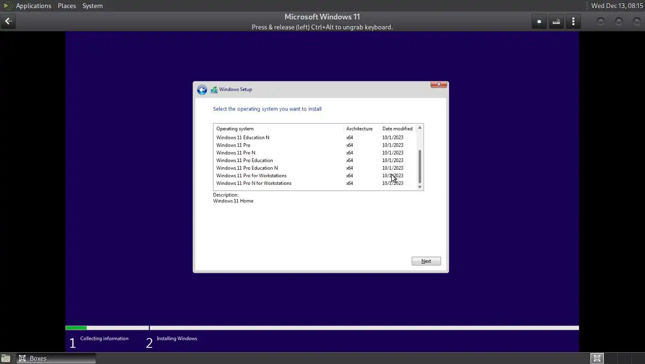The image size is (645, 364).
Task: Select the Windows 11 Pro row
Action: 315,145
